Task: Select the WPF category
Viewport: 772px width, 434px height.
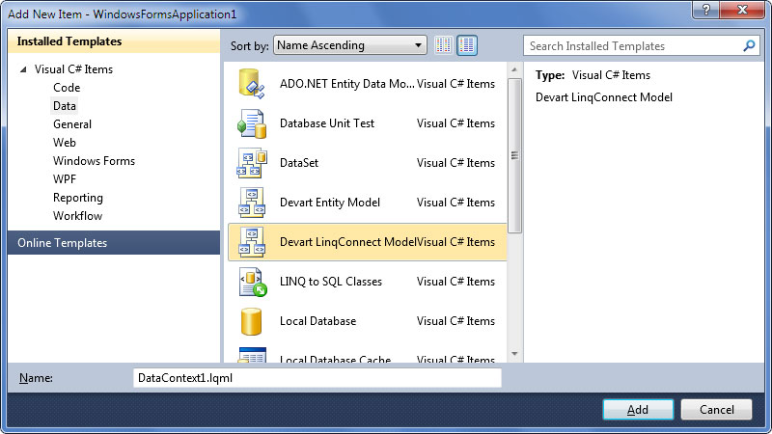Action: tap(65, 179)
